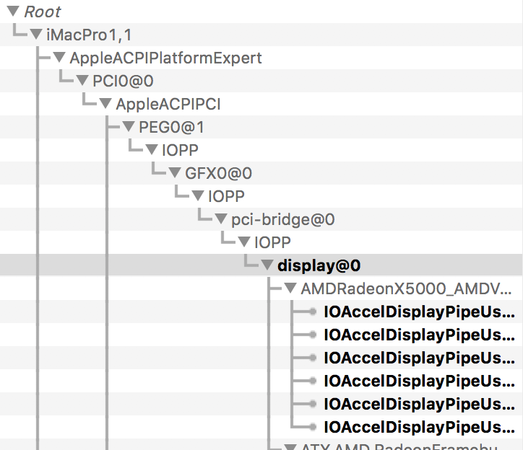Select the AppleACPIPCI entry

[x=168, y=104]
